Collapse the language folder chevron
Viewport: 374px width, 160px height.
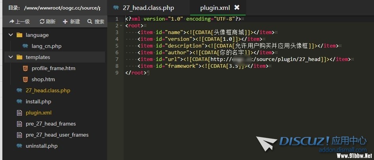click(11, 35)
